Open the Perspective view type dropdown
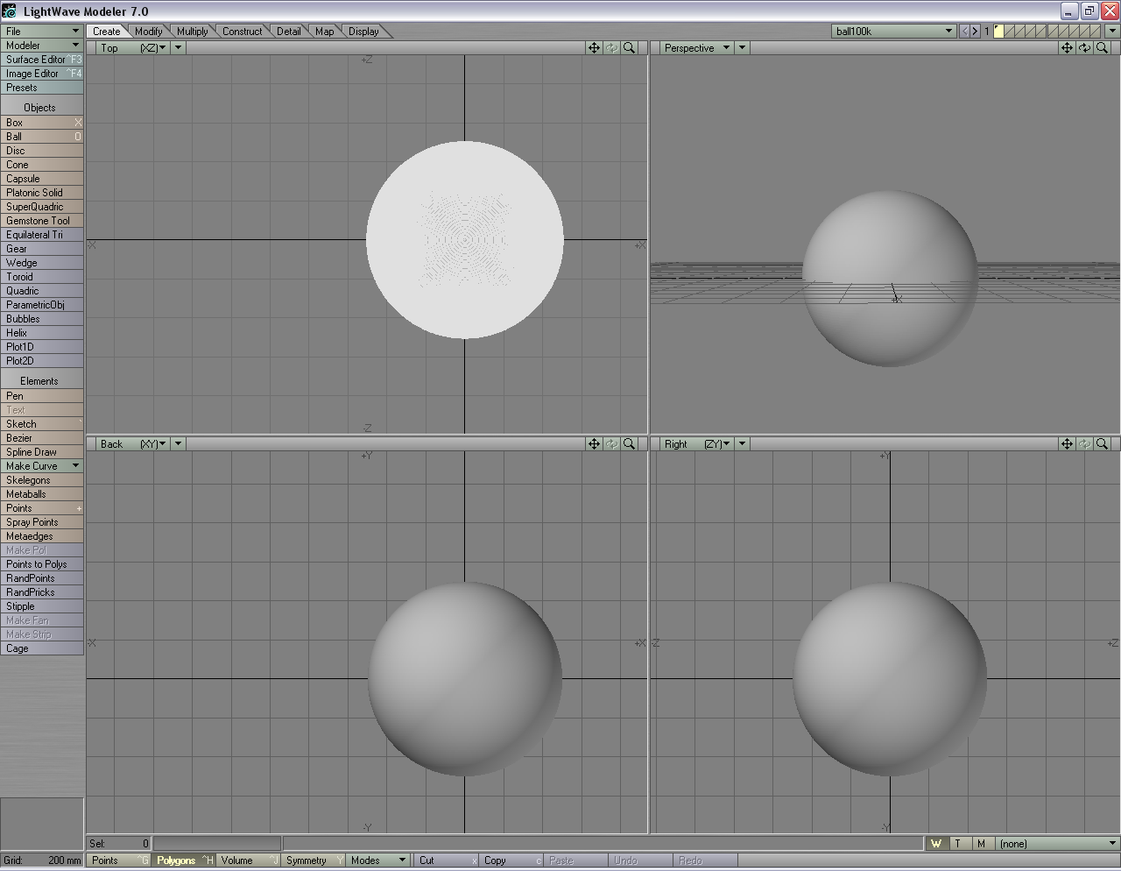 (697, 48)
